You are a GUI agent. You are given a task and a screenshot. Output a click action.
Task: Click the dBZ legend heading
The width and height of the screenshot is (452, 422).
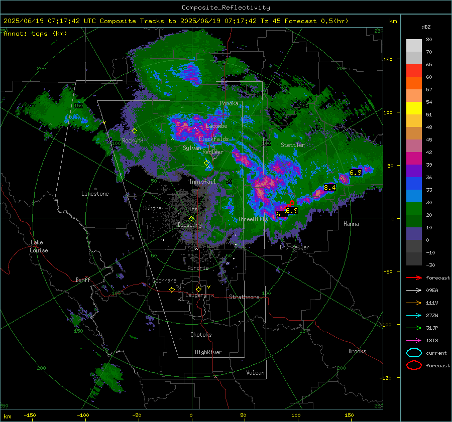[x=426, y=27]
